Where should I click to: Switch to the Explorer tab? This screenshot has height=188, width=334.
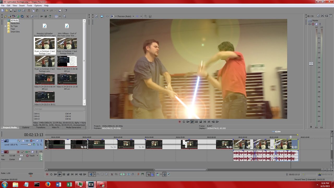[26, 127]
